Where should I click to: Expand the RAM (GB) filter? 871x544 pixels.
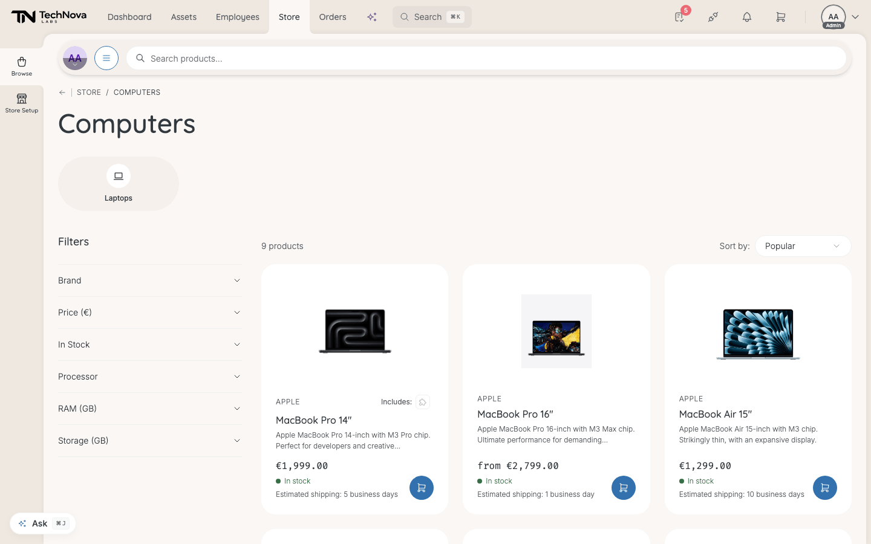(150, 409)
